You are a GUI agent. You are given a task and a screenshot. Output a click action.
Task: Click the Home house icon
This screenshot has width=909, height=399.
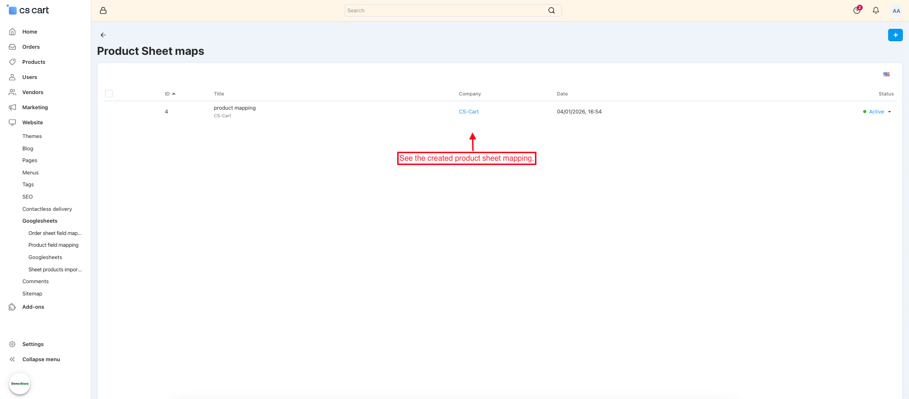[12, 32]
